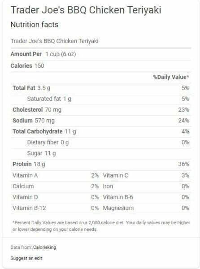Select the Total Fat 3.5 g row
Image resolution: width=200 pixels, height=269 pixels.
click(101, 88)
